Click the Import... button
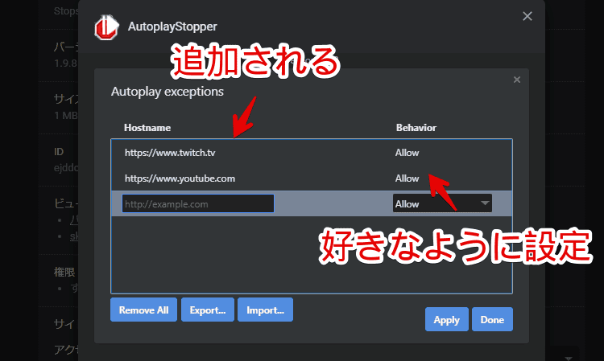The height and width of the screenshot is (361, 604). (x=266, y=310)
